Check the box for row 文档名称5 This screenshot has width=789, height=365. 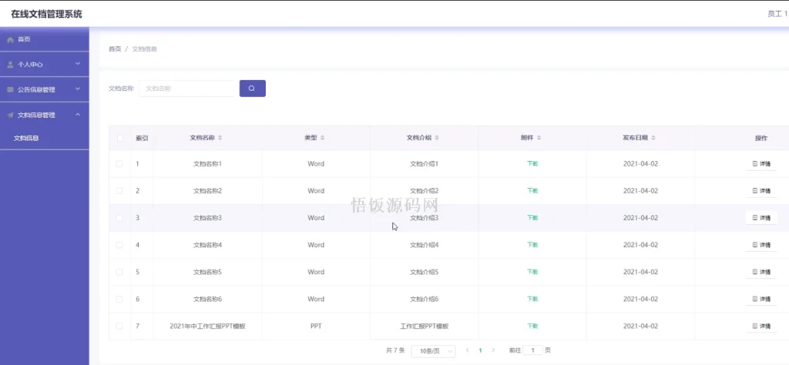(x=119, y=272)
